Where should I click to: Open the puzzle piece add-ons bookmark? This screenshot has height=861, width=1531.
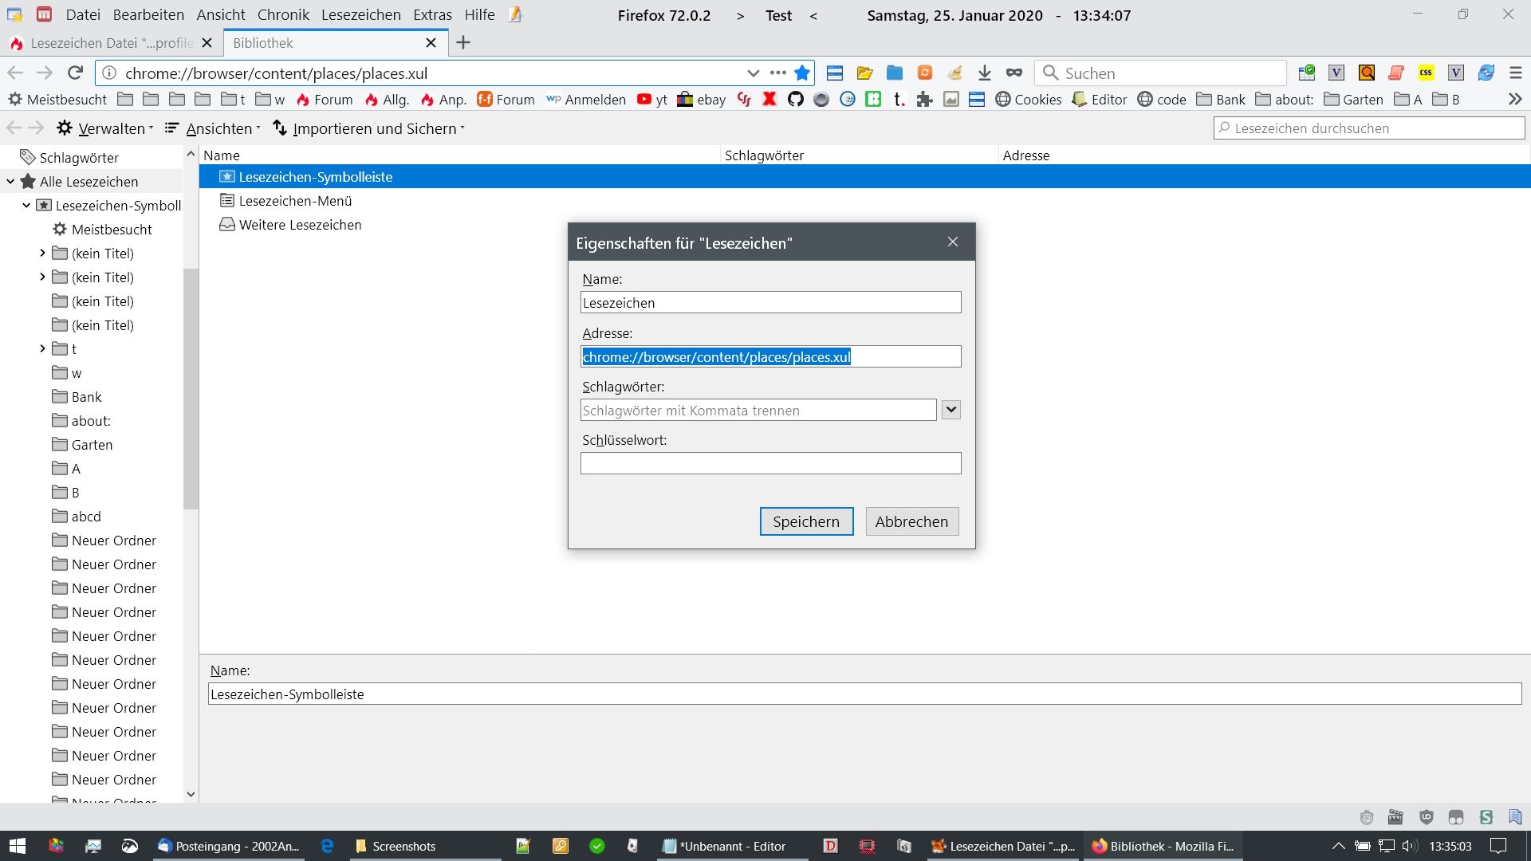[x=925, y=100]
